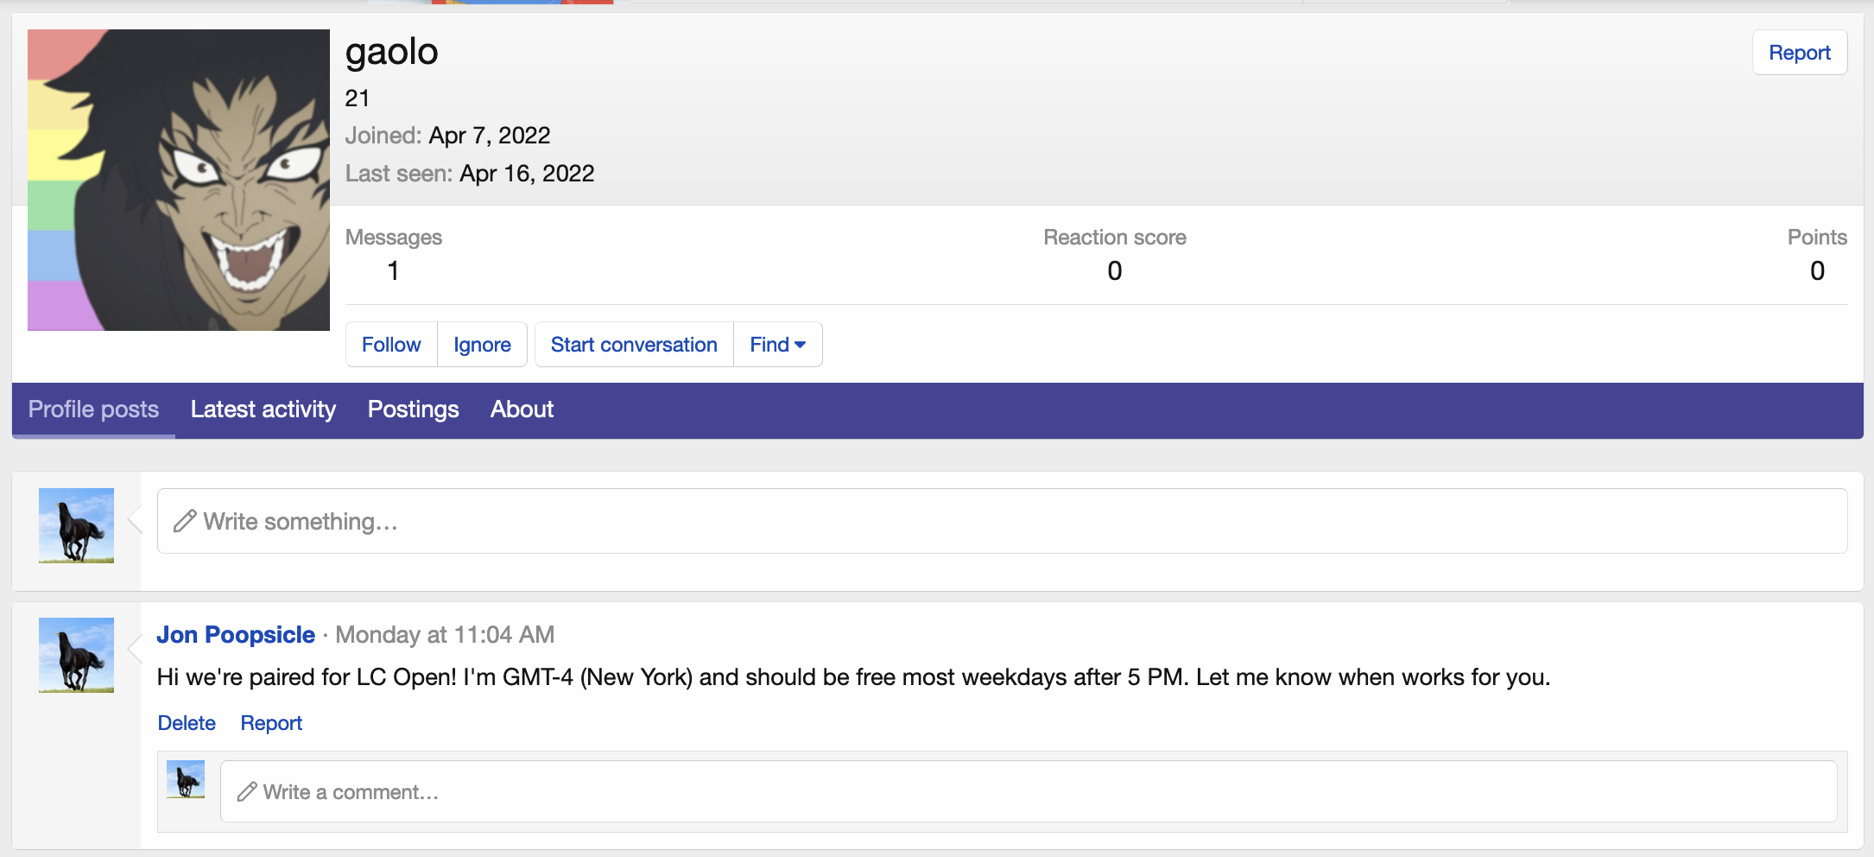
Task: Click the Monday at 11:04 AM timestamp
Action: click(x=445, y=635)
